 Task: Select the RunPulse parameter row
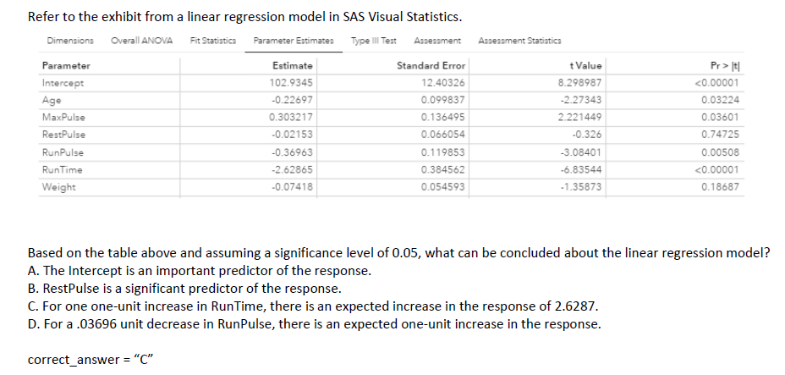(x=63, y=152)
